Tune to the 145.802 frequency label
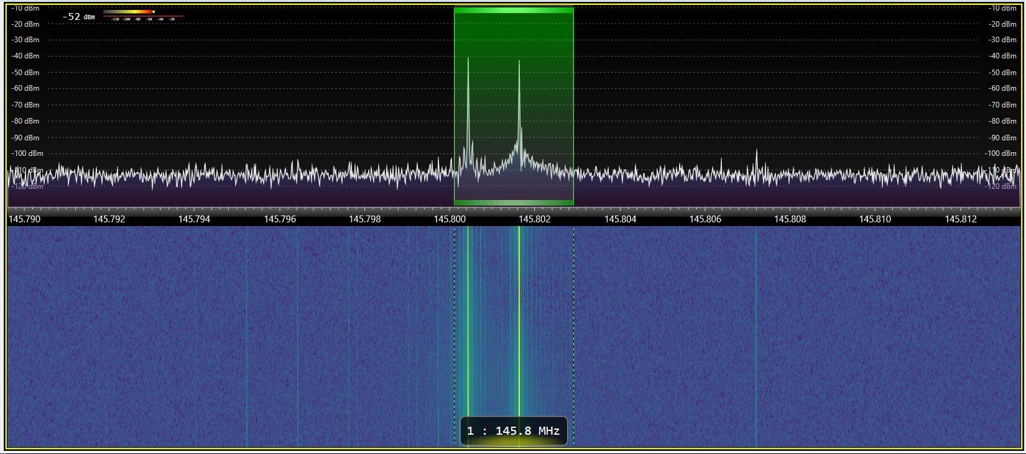This screenshot has height=454, width=1026. coord(535,219)
